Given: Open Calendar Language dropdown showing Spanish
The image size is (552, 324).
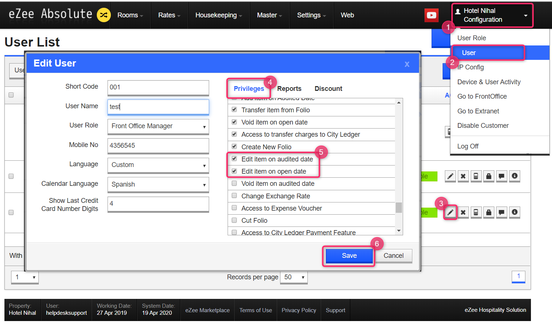Looking at the screenshot, I should tap(158, 185).
